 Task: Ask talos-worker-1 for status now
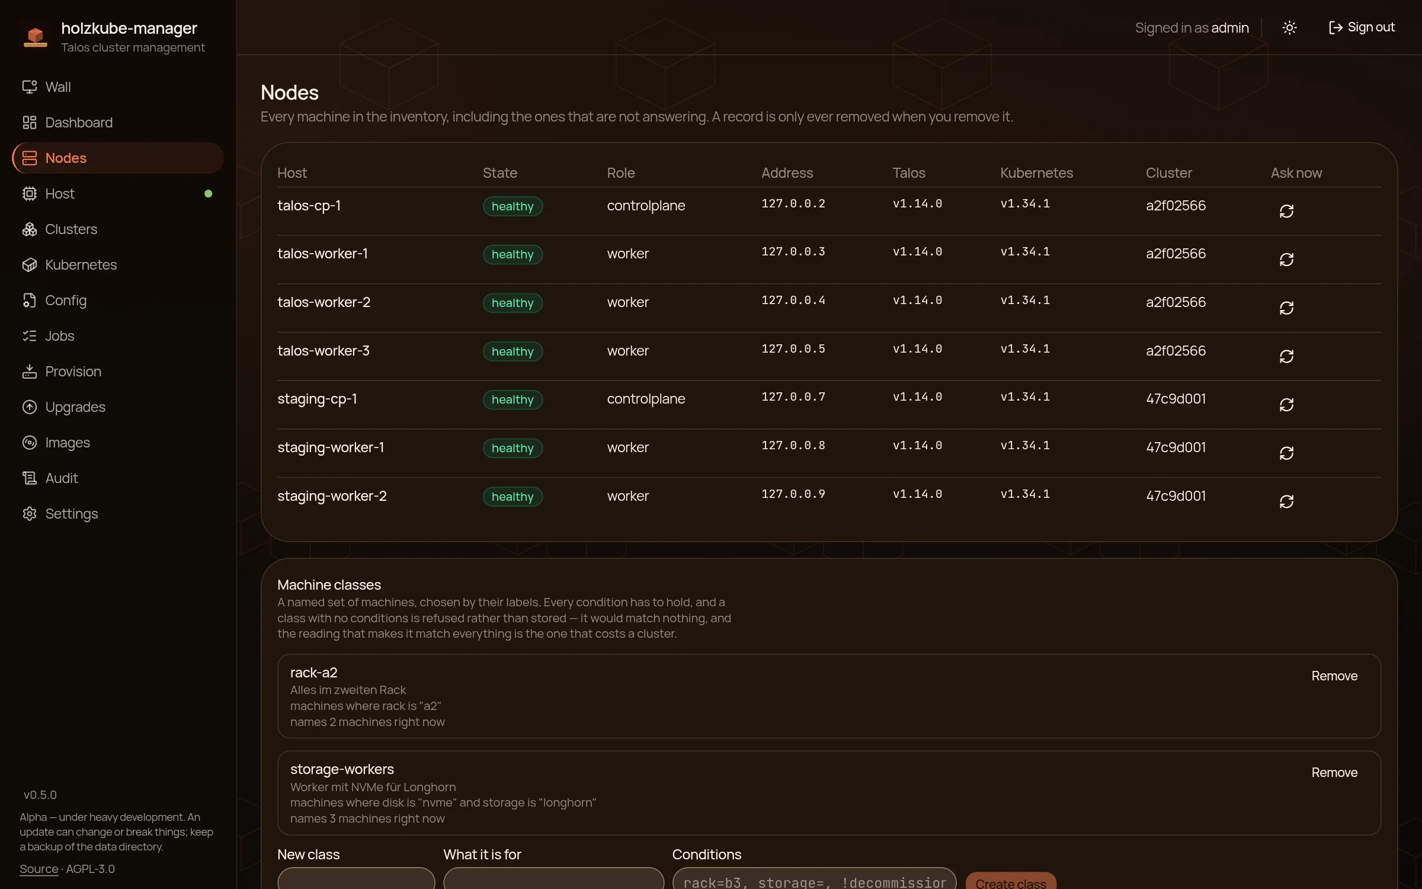[x=1286, y=259]
